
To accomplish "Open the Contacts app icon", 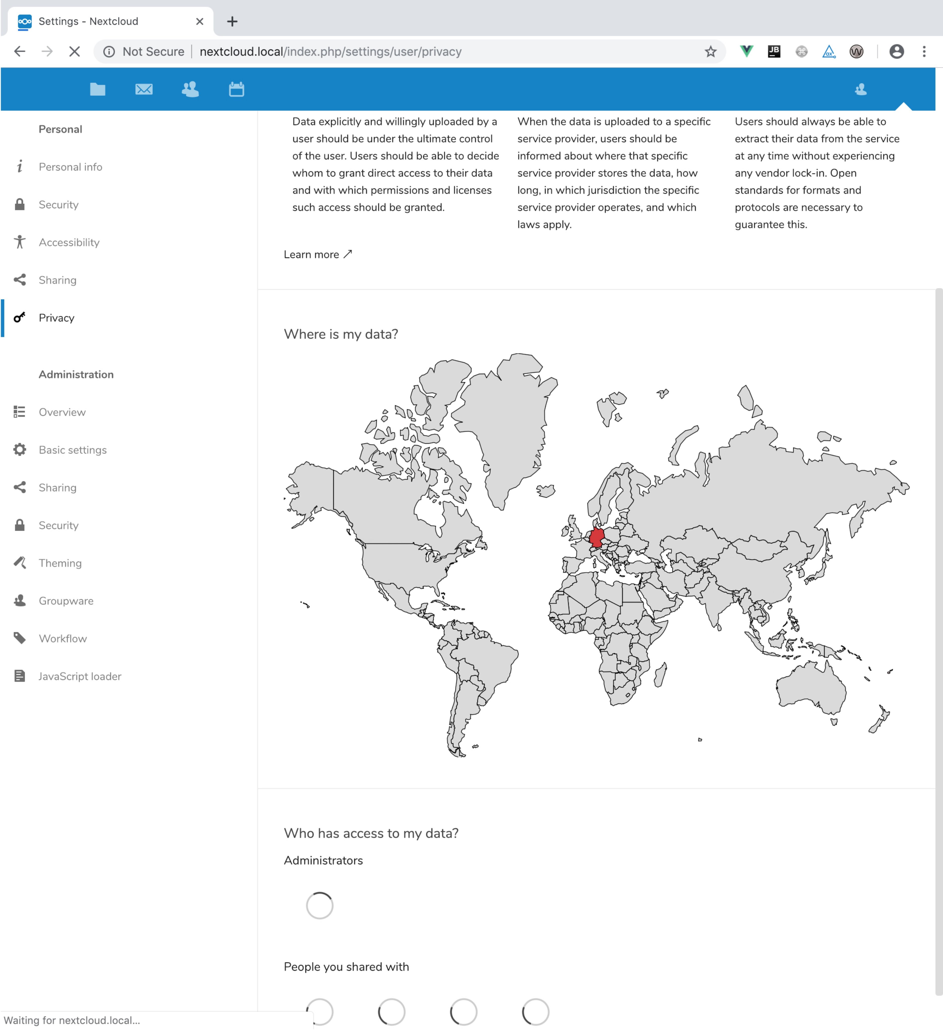I will (x=190, y=90).
